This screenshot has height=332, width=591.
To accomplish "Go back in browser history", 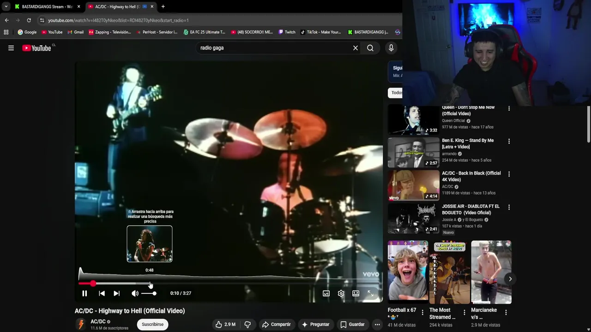I will click(6, 20).
